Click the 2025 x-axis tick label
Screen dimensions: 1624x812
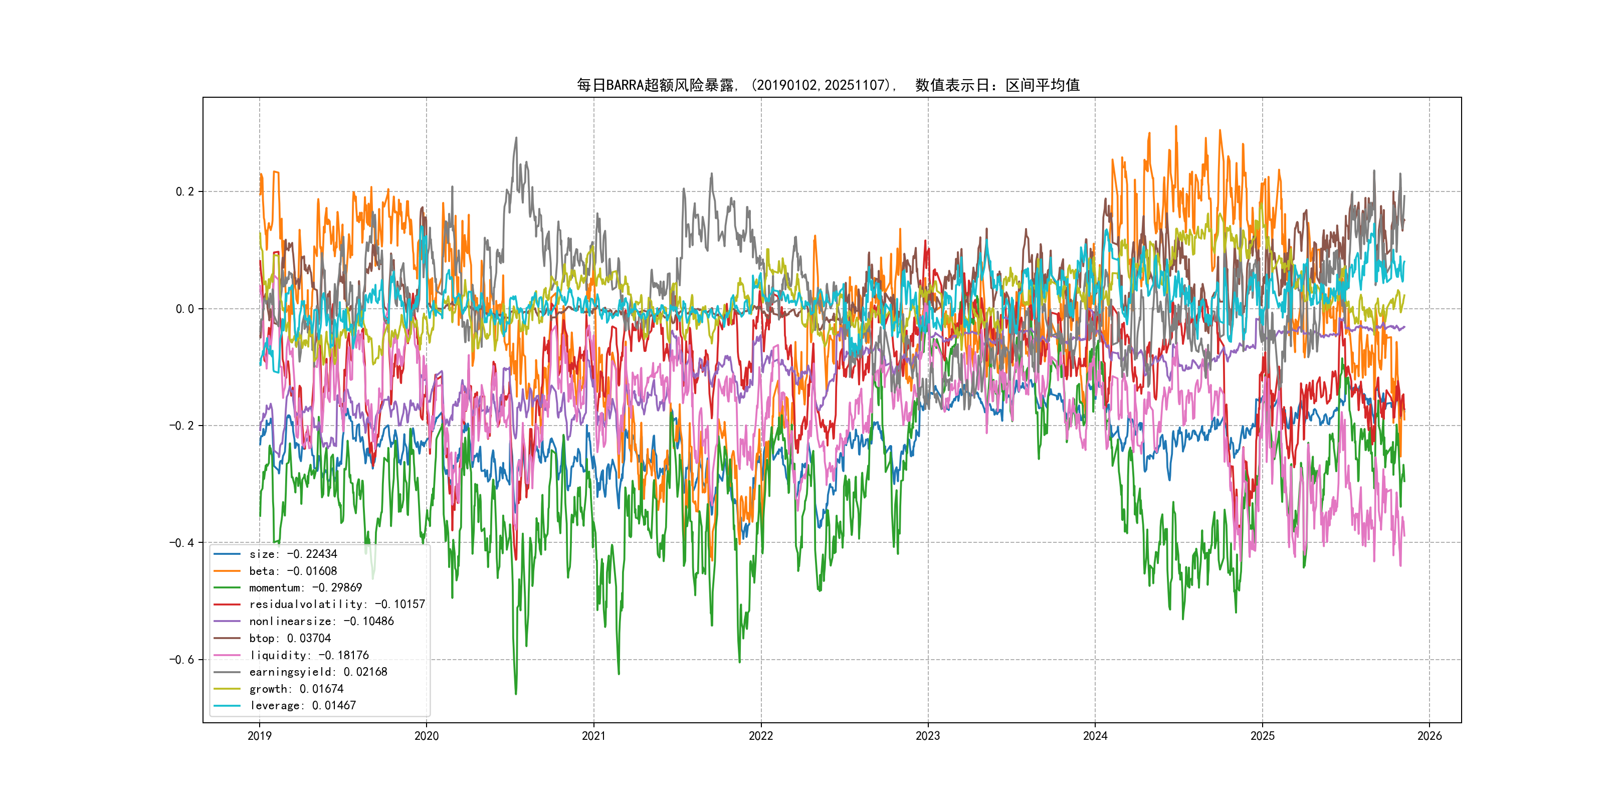coord(1262,736)
